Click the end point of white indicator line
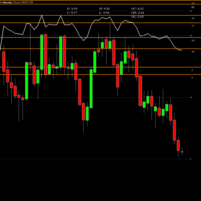 pyautogui.click(x=182, y=50)
